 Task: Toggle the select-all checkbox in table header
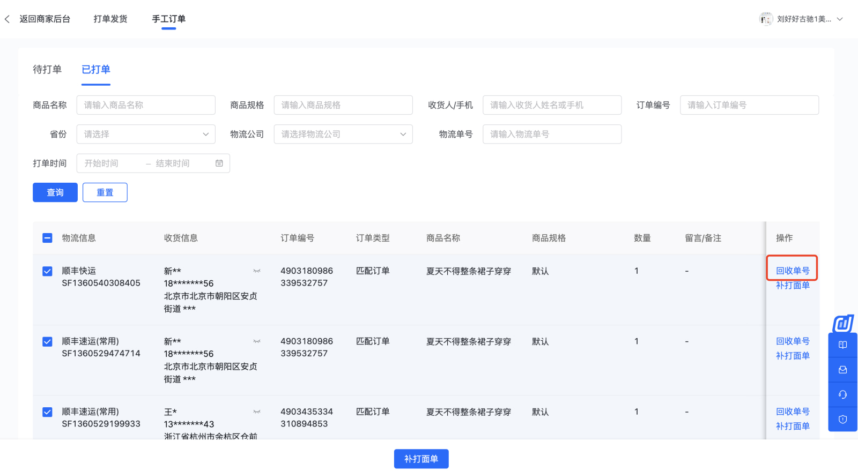pyautogui.click(x=47, y=238)
